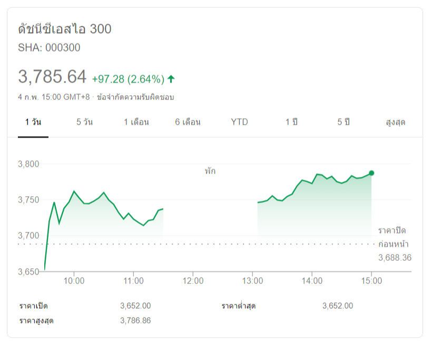Click the green up arrow icon
This screenshot has width=431, height=345.
point(171,79)
